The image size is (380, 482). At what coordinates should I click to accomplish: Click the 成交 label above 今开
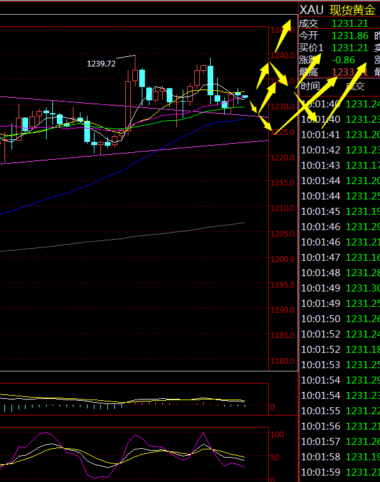coord(308,24)
